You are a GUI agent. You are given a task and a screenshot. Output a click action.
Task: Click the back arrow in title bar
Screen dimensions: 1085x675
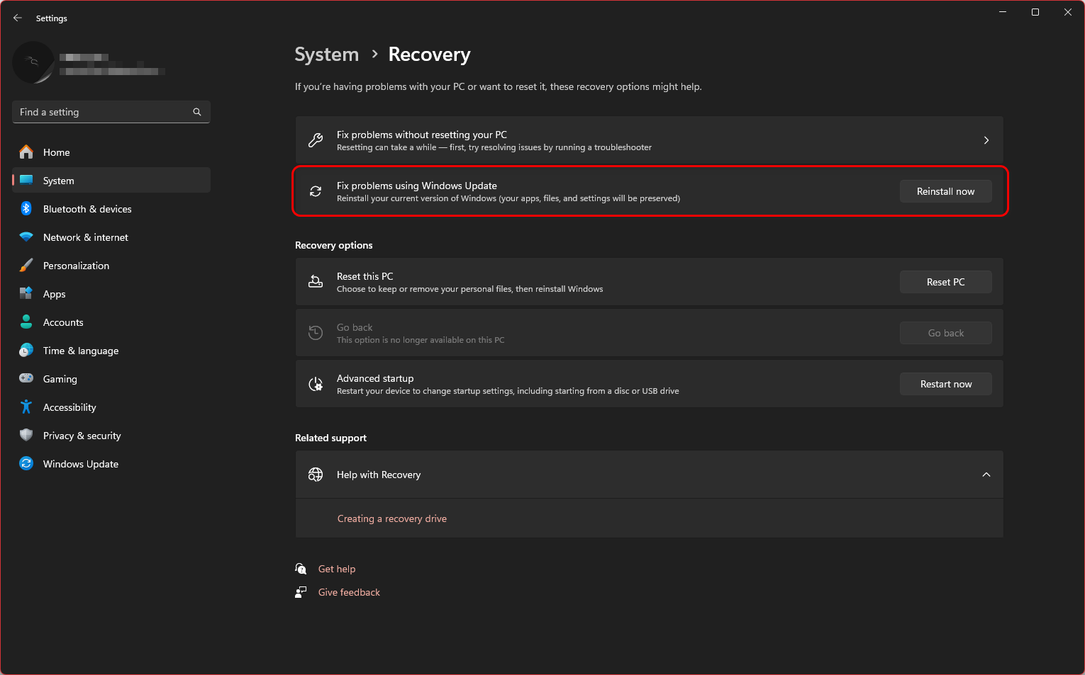(x=18, y=18)
